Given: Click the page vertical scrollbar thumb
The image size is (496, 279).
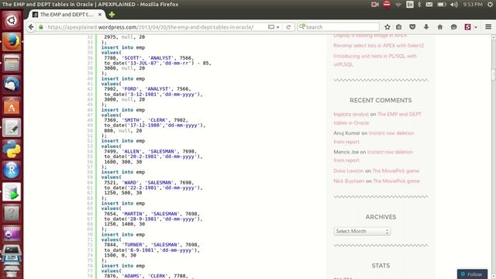Looking at the screenshot, I should tap(494, 74).
